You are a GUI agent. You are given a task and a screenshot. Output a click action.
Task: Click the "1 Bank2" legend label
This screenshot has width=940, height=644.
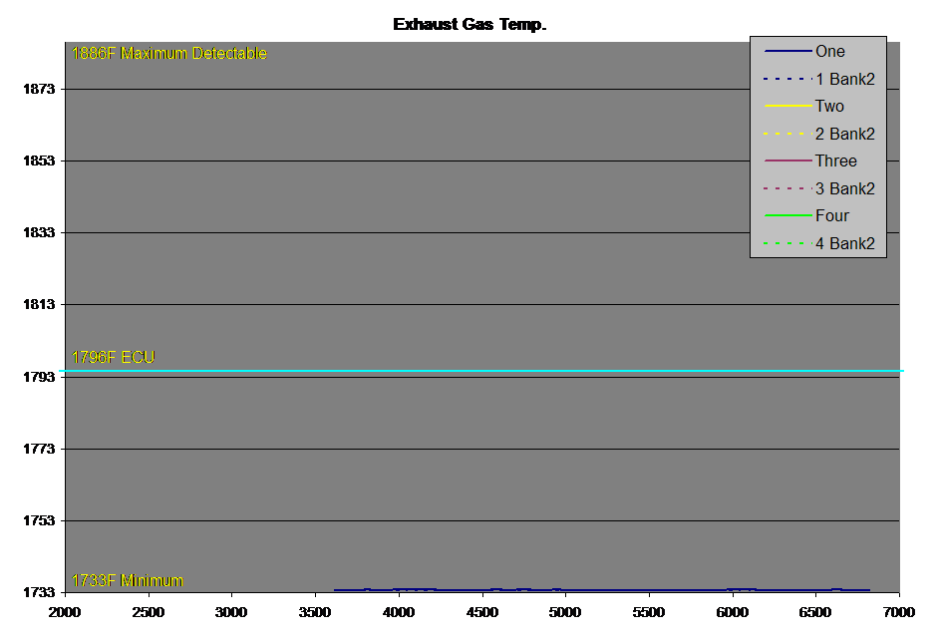point(844,79)
